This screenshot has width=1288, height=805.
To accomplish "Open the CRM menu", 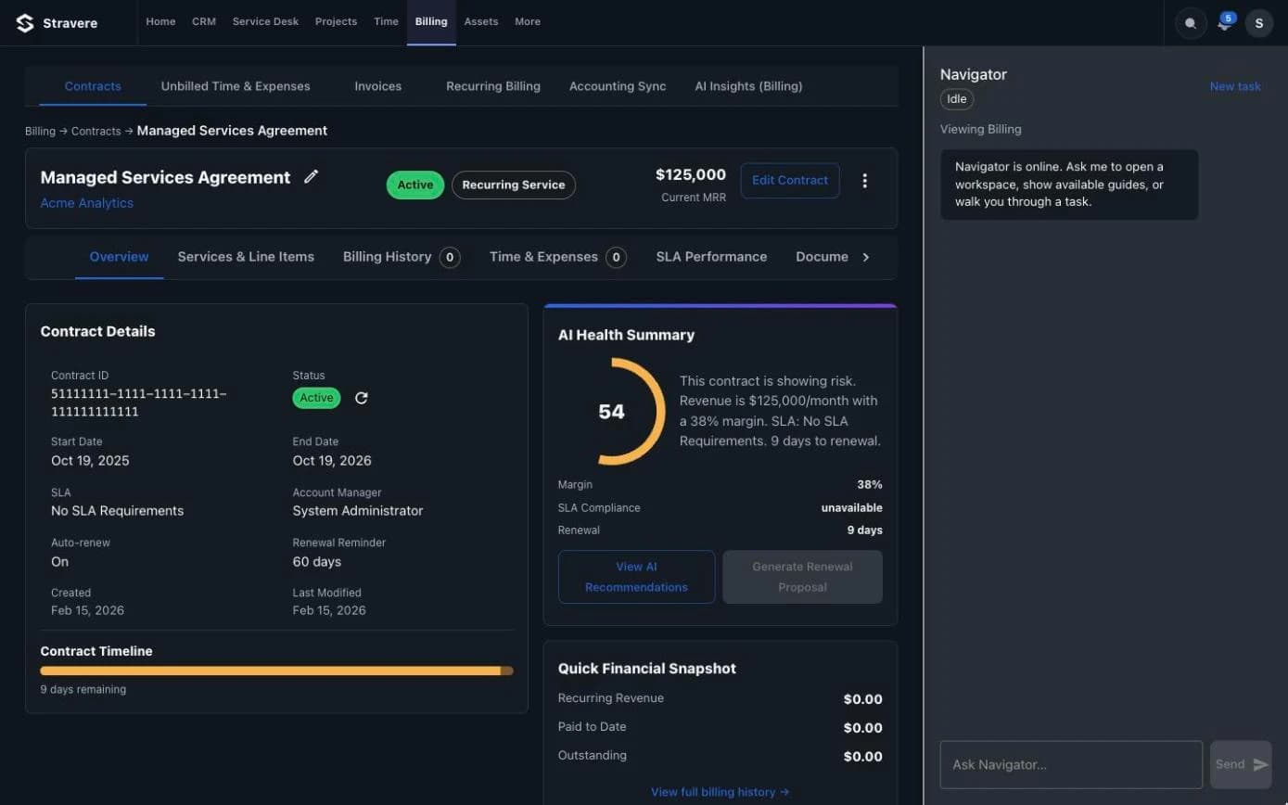I will tap(204, 21).
